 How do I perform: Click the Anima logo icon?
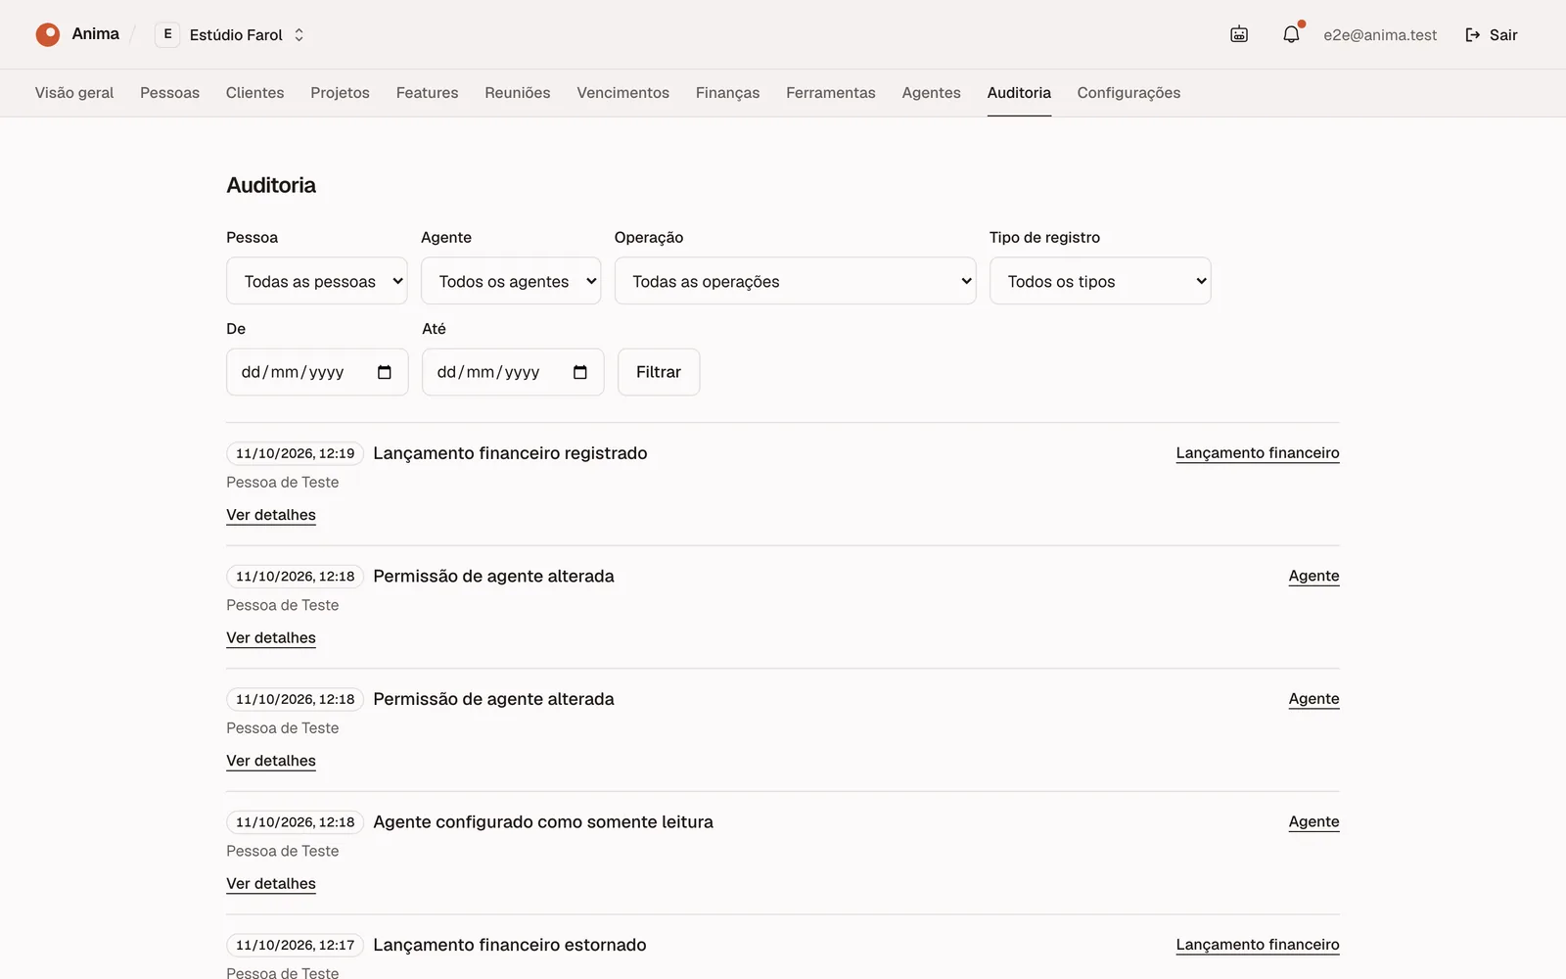pyautogui.click(x=48, y=34)
